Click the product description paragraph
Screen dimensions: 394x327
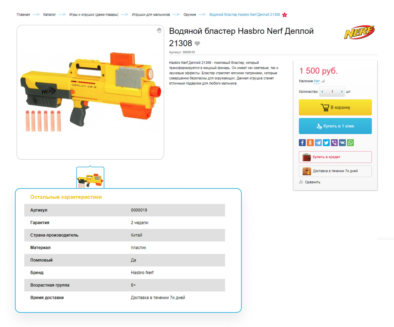coord(224,73)
